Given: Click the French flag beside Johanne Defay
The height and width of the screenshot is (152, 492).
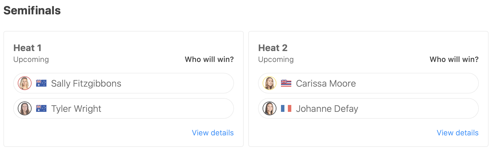Looking at the screenshot, I should click(286, 108).
